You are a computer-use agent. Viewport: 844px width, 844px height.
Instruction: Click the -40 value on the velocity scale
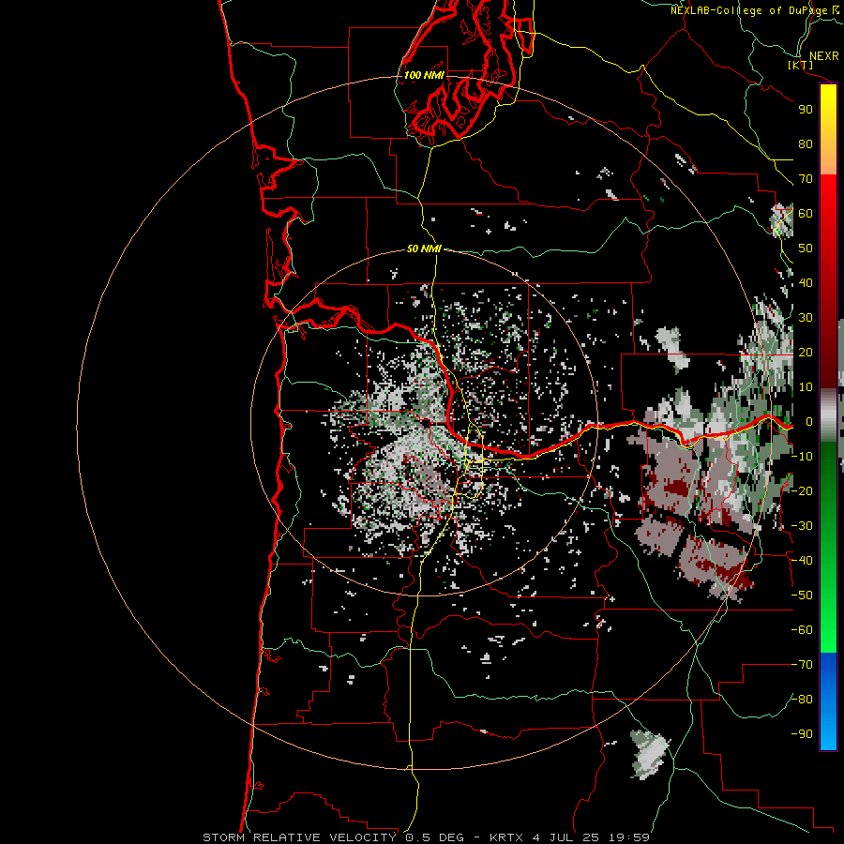[x=802, y=561]
